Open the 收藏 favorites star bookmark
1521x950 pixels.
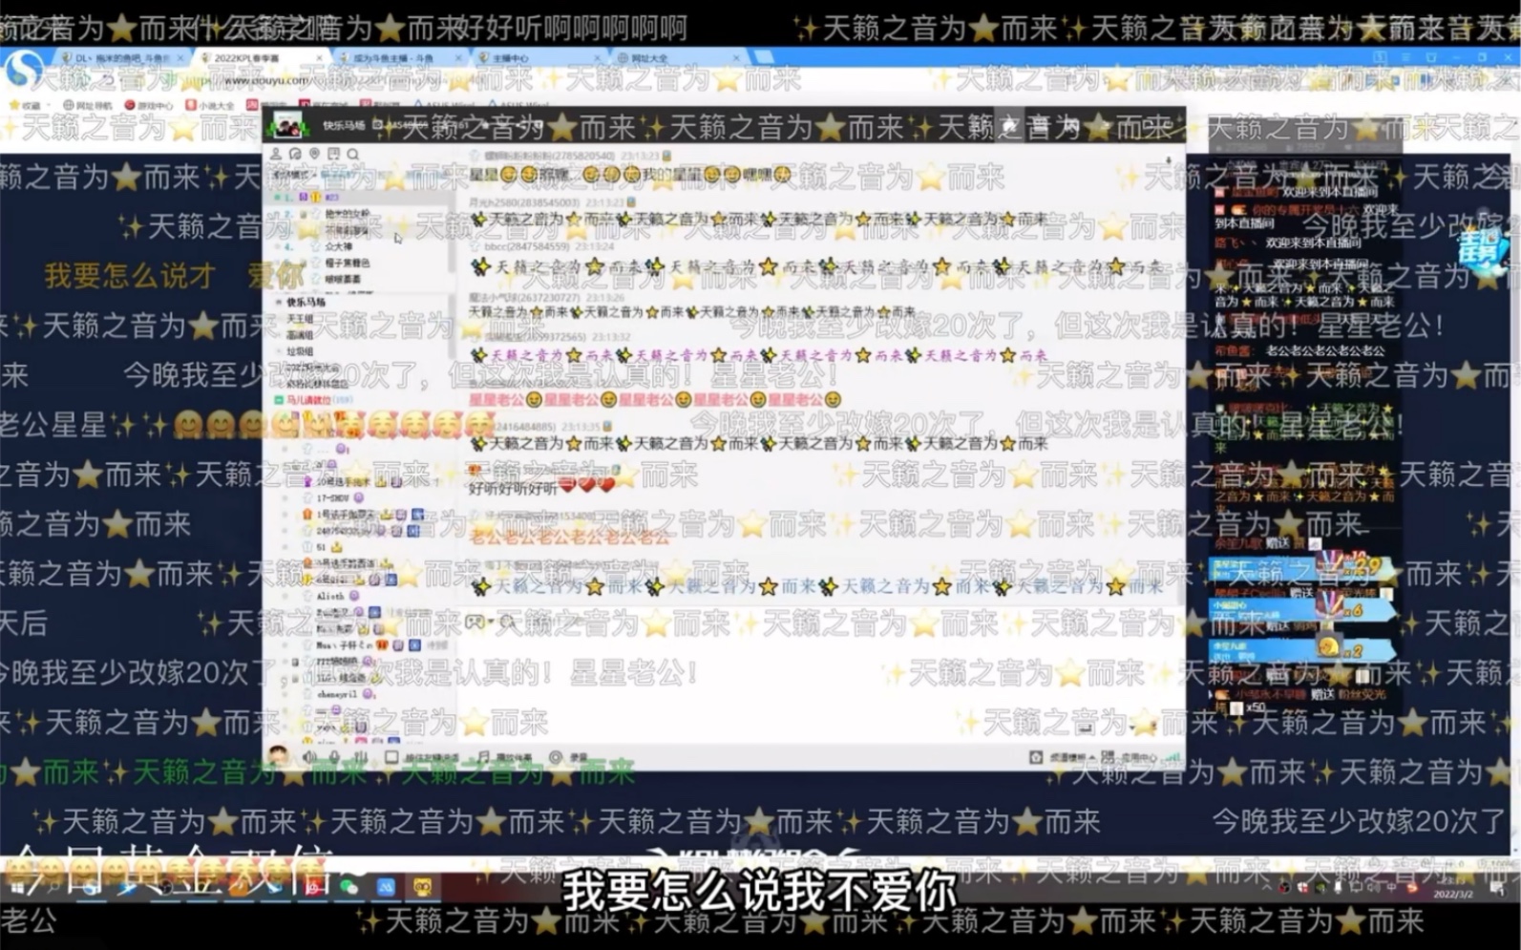(x=25, y=105)
